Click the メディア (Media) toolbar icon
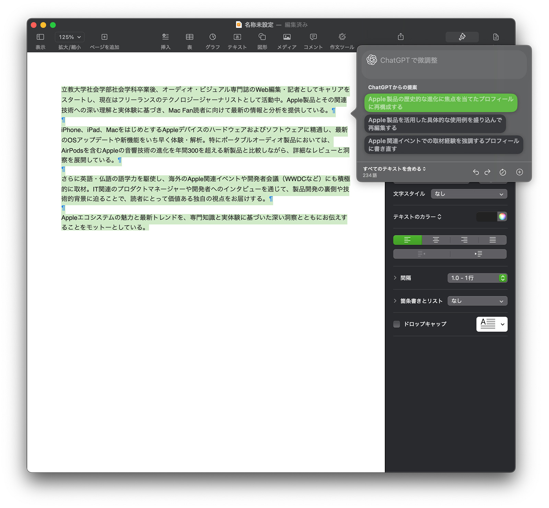Screen dimensions: 549x508 tap(287, 37)
